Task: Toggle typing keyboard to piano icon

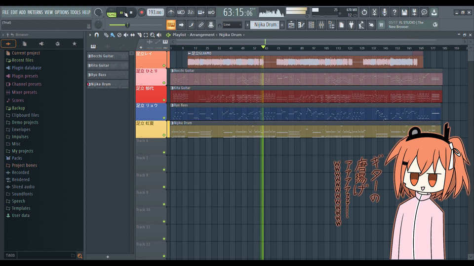Action: 171,25
